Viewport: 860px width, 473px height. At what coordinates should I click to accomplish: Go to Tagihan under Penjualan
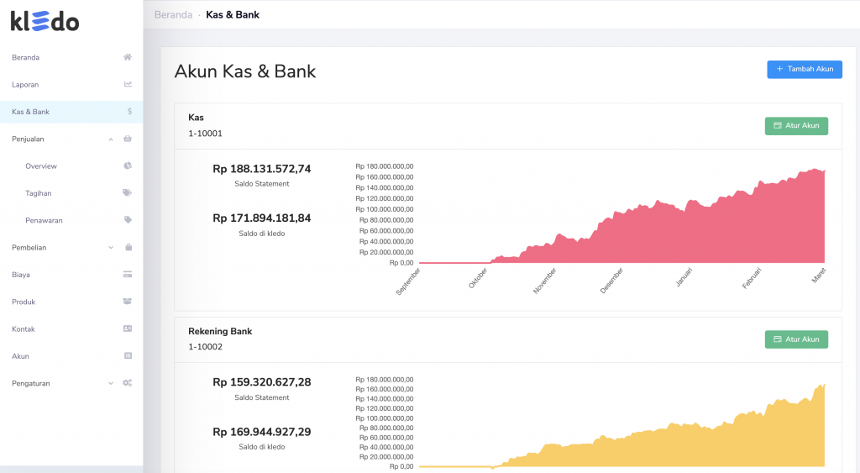(x=71, y=193)
